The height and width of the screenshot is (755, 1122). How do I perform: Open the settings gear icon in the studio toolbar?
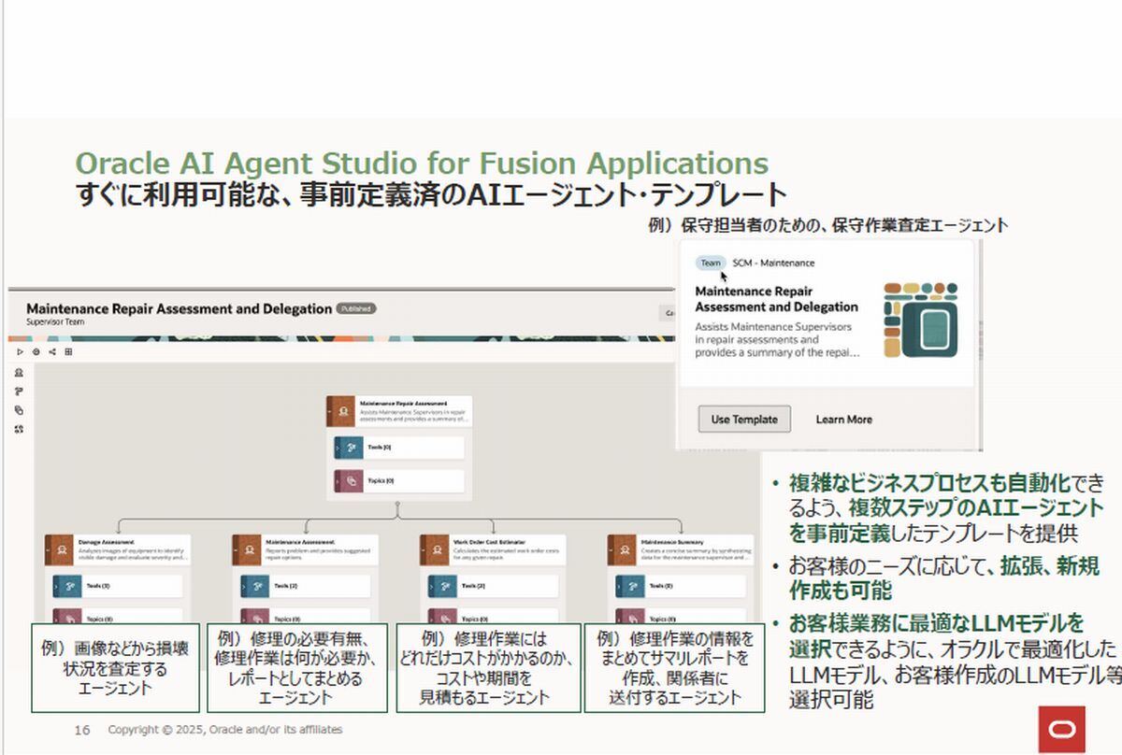[x=36, y=352]
